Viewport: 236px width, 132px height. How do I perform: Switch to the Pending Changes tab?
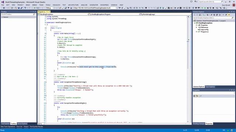[x=199, y=124]
